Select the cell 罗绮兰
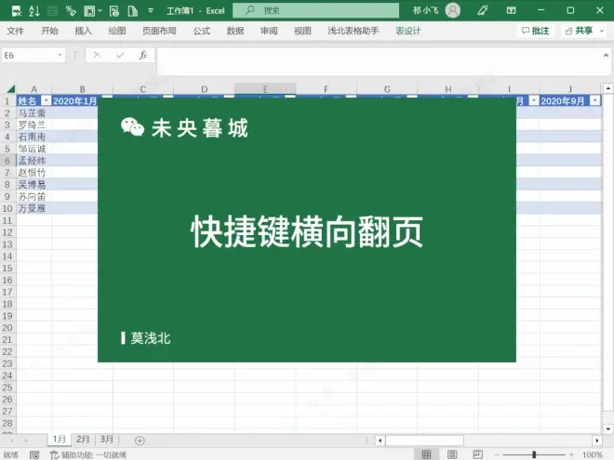 point(33,125)
